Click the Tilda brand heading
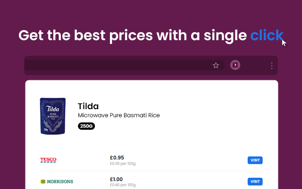This screenshot has height=189, width=302. click(x=88, y=106)
